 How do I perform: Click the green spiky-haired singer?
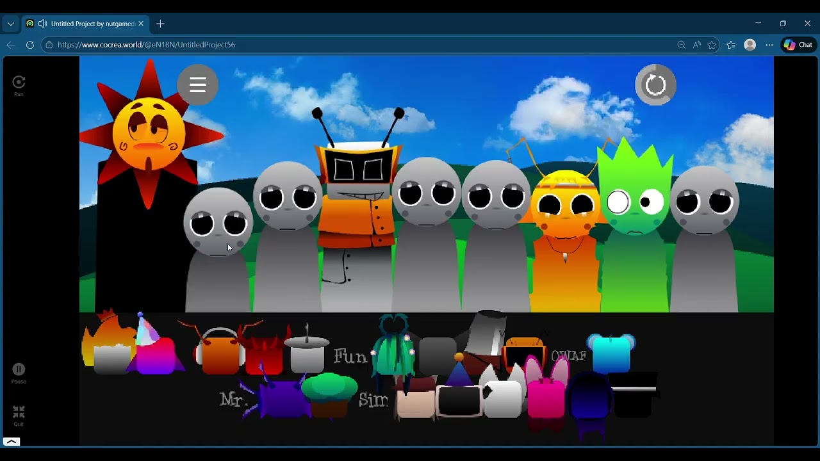click(x=634, y=224)
